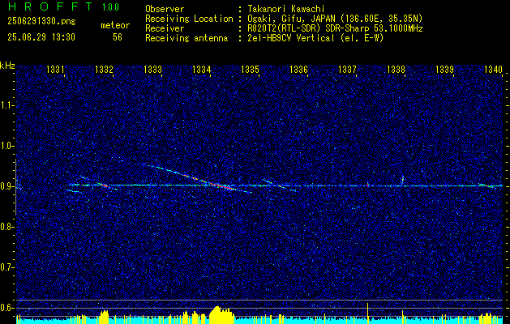
Task: Click the large yellow intensity peak below 1334
Action: click(222, 314)
